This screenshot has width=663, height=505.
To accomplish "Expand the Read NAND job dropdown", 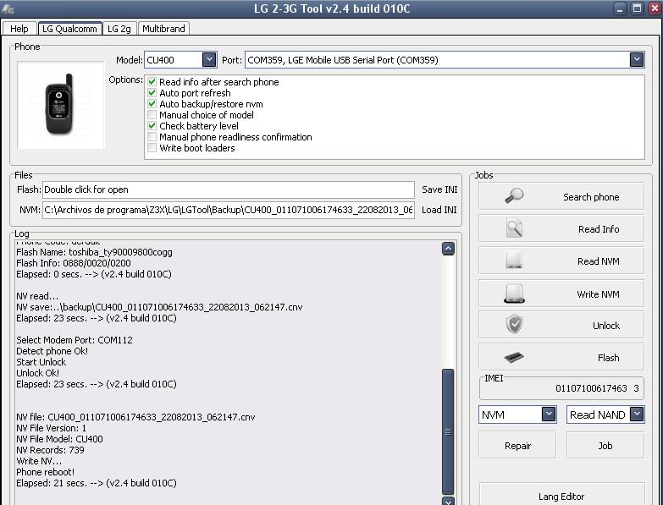I will (637, 414).
